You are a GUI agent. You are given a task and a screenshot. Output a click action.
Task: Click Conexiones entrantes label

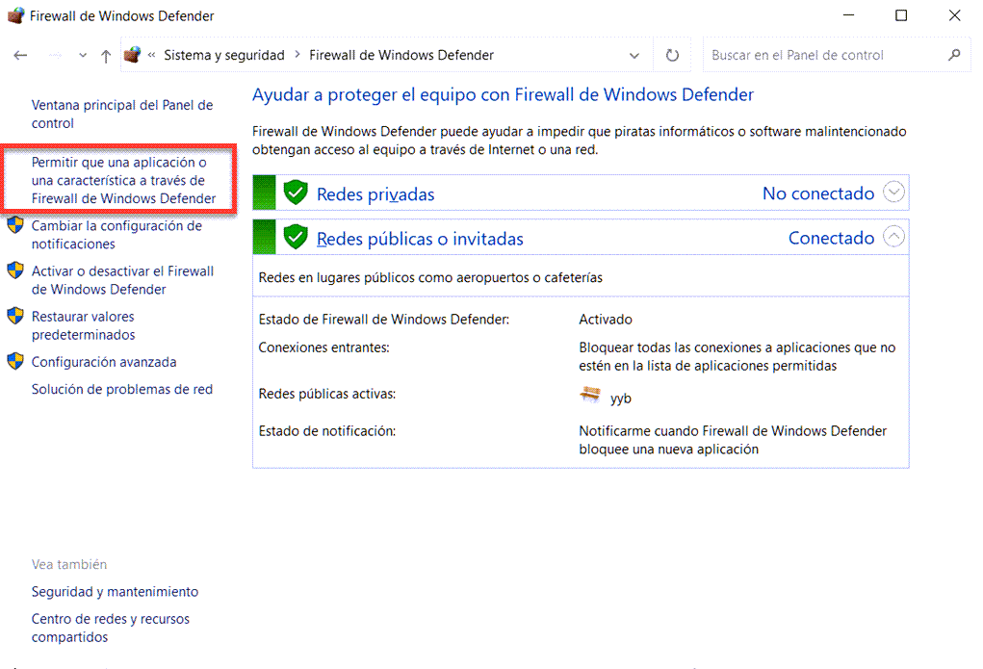[x=324, y=347]
